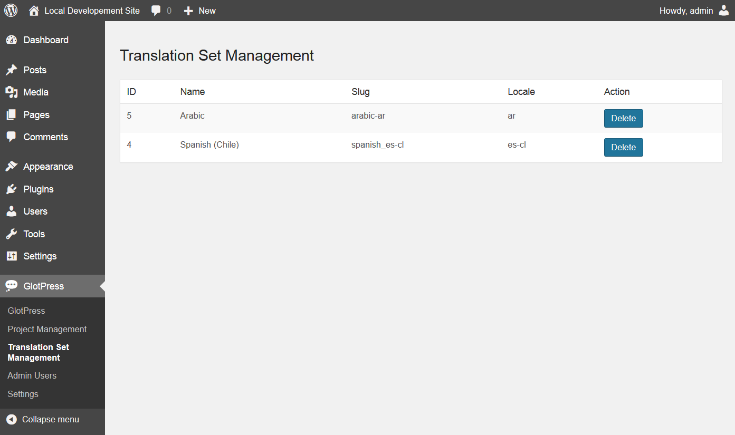The image size is (735, 435).
Task: Open the Appearance menu
Action: pyautogui.click(x=48, y=167)
